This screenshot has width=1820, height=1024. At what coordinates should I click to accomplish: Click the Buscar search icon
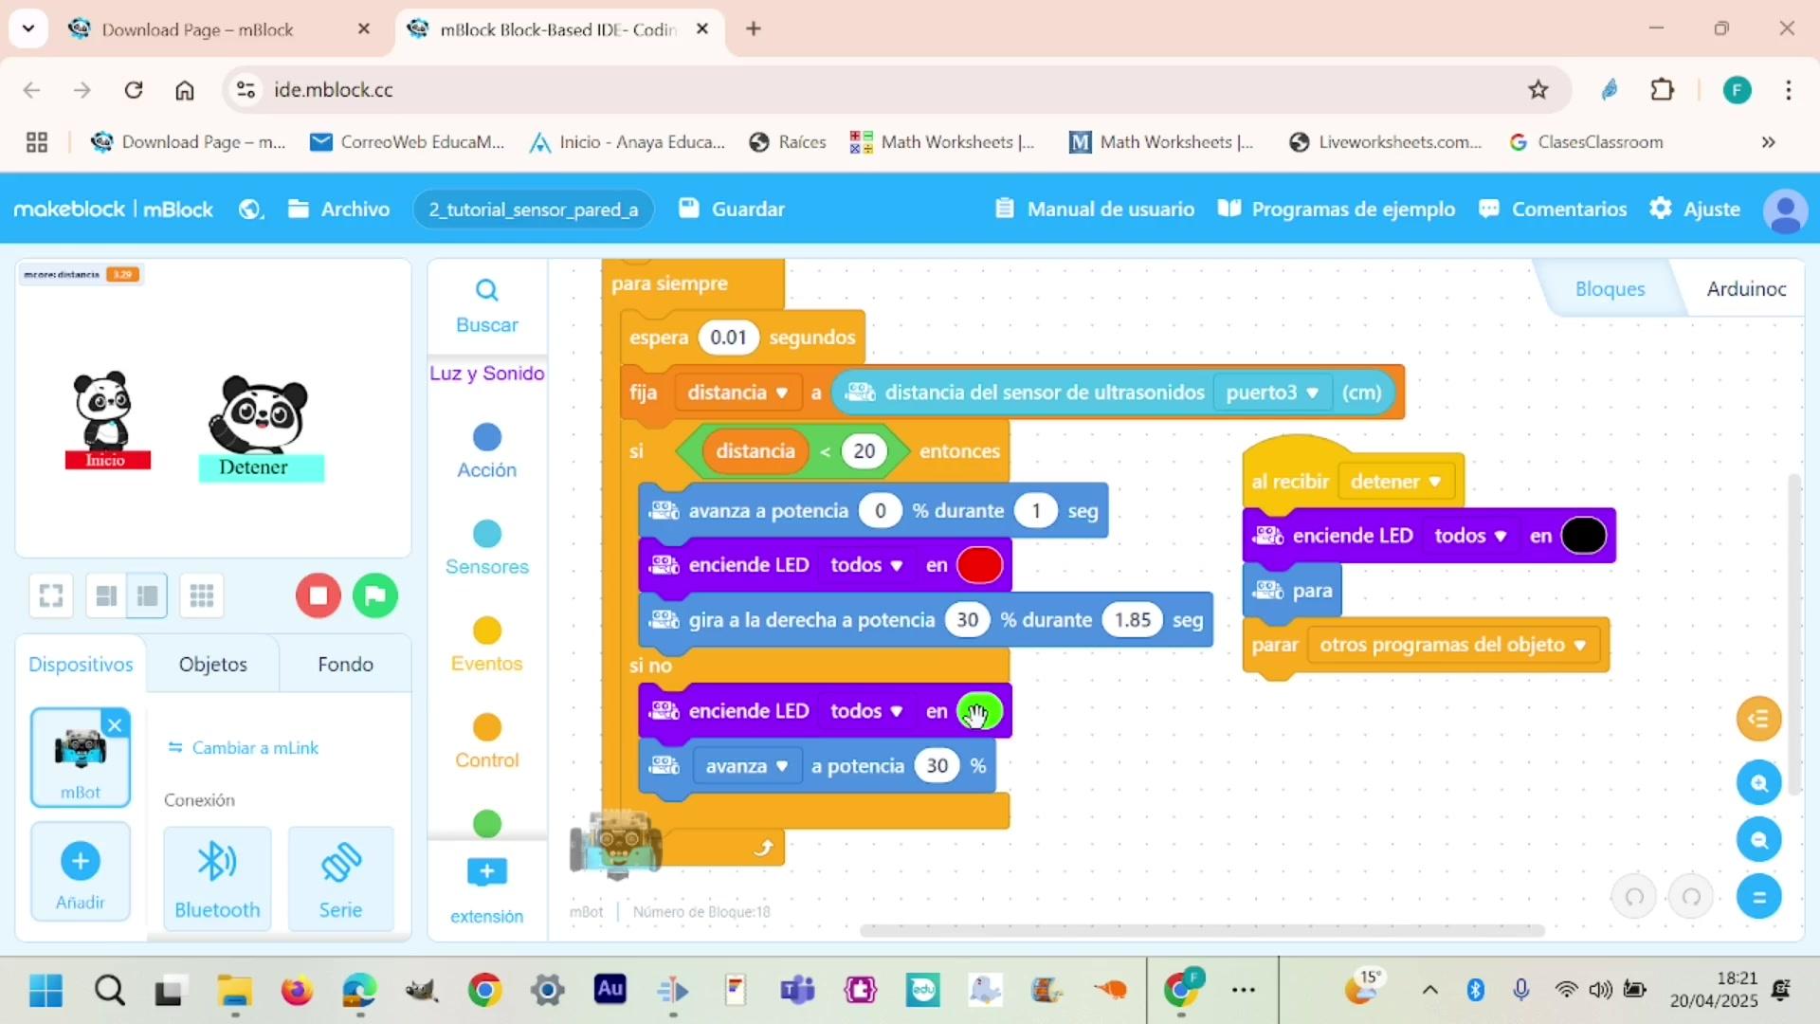tap(486, 290)
